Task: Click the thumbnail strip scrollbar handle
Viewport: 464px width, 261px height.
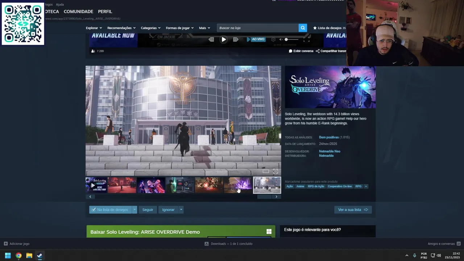Action: point(265,197)
